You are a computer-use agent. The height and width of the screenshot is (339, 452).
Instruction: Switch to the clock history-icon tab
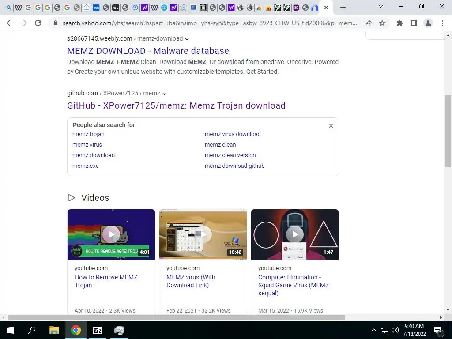pos(135,8)
